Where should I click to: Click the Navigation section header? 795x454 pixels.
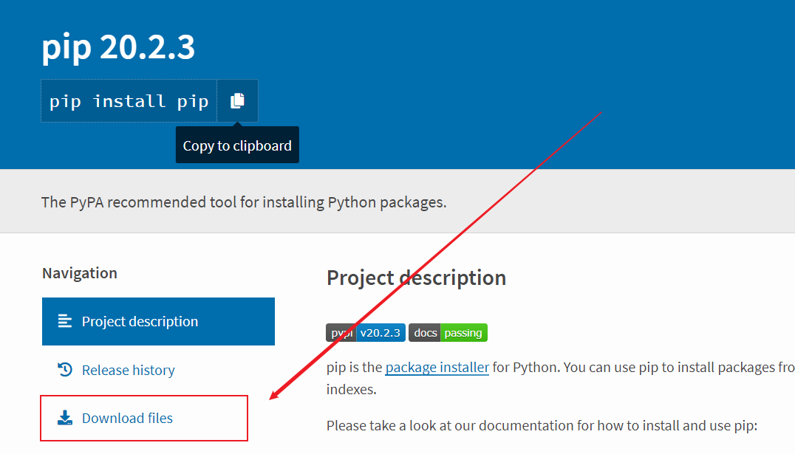tap(79, 272)
